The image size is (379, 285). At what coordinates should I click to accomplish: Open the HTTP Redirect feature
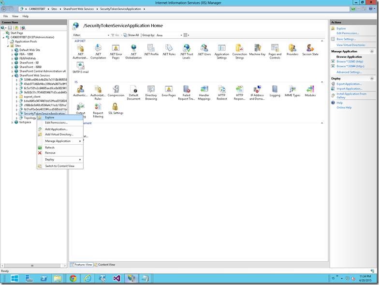(x=221, y=93)
